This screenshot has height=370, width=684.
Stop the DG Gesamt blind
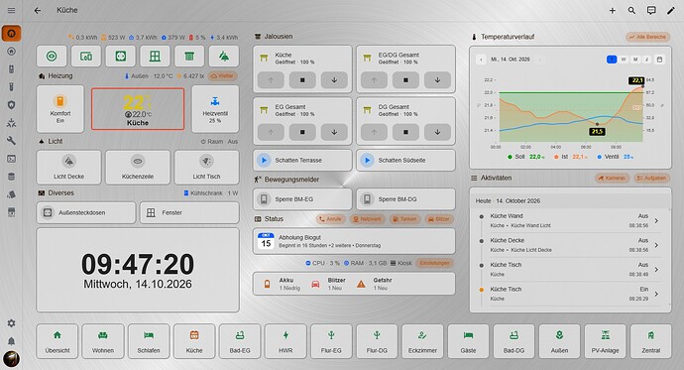coord(405,132)
